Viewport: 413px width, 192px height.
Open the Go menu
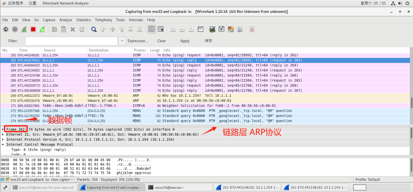36,20
